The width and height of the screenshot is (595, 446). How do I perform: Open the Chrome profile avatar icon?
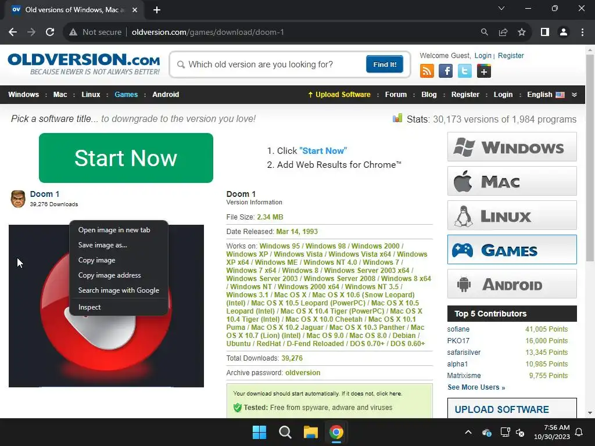pos(564,33)
